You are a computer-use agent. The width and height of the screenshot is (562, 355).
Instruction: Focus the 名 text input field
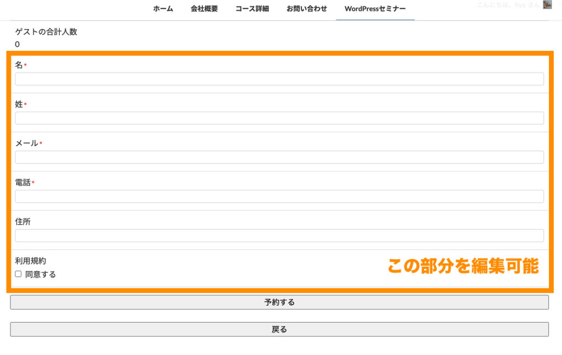click(279, 79)
